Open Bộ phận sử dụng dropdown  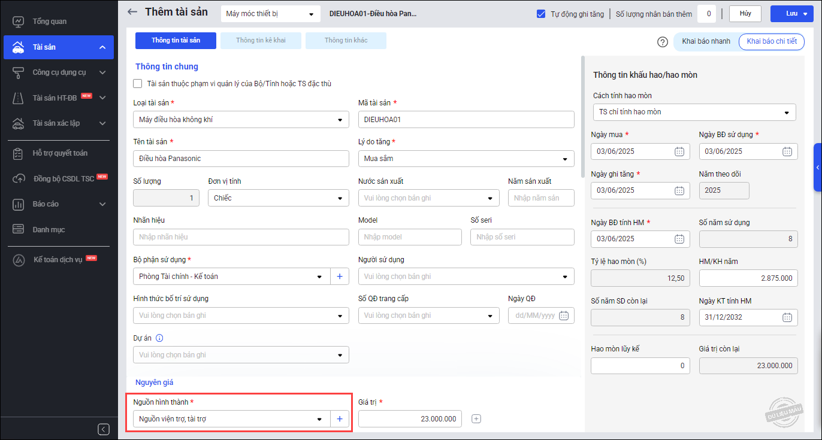coord(232,277)
